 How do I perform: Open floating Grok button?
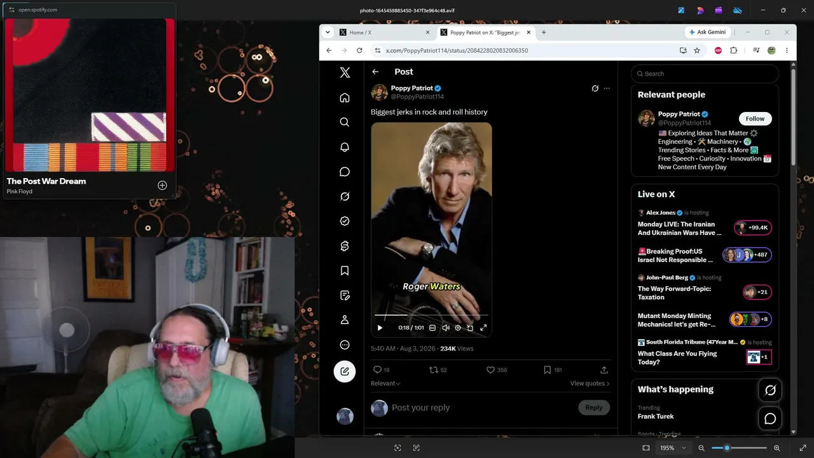(770, 390)
